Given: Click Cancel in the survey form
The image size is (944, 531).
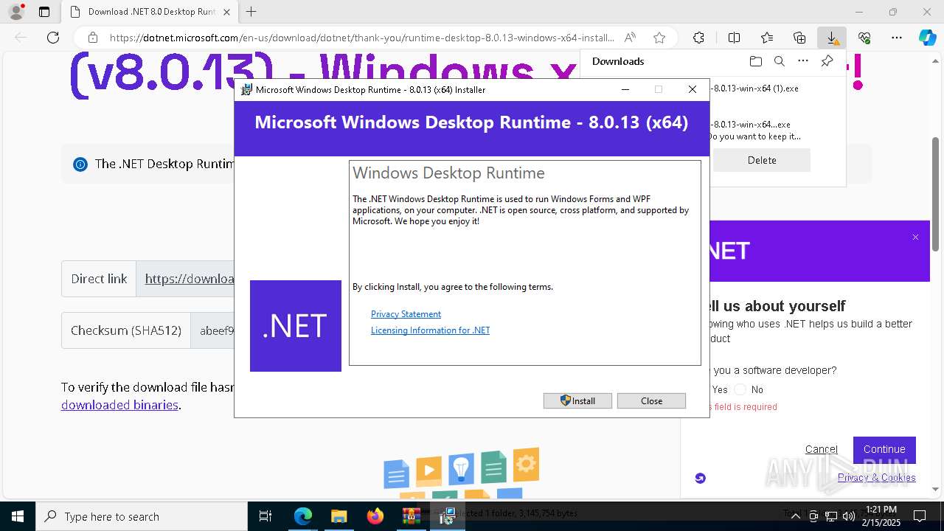Looking at the screenshot, I should pyautogui.click(x=821, y=449).
